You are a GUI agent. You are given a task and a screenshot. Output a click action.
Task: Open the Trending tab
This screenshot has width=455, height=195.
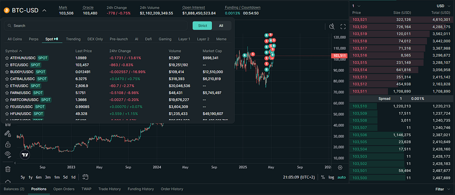[73, 39]
